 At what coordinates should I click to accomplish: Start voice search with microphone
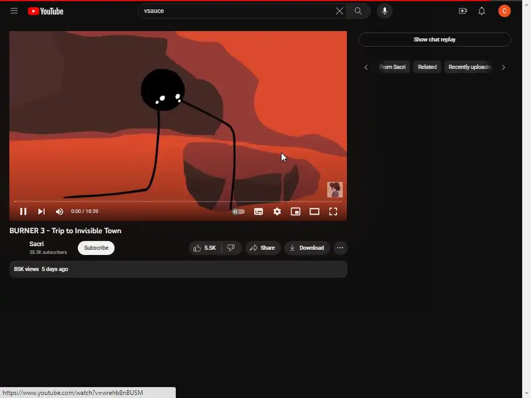384,11
